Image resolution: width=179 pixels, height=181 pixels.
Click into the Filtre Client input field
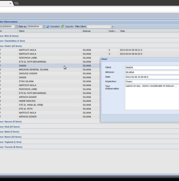pyautogui.click(x=99, y=27)
